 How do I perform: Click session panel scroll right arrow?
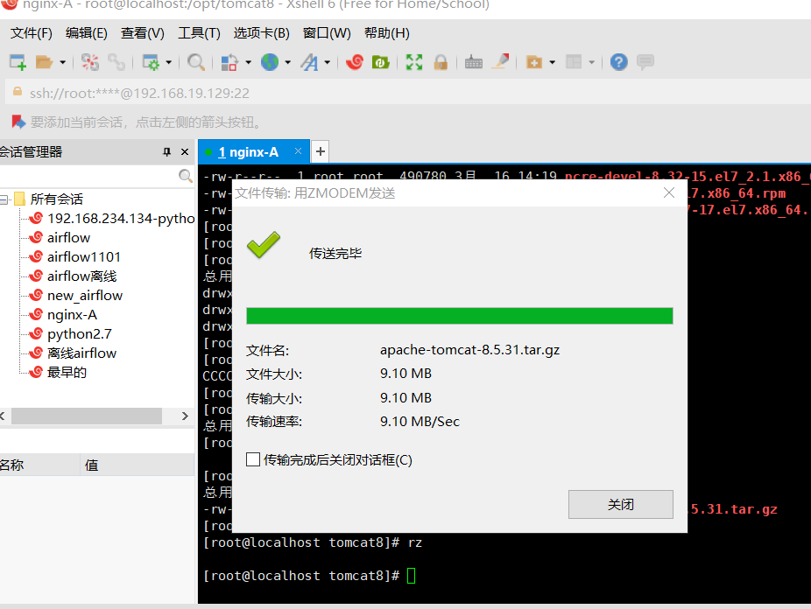pyautogui.click(x=185, y=416)
